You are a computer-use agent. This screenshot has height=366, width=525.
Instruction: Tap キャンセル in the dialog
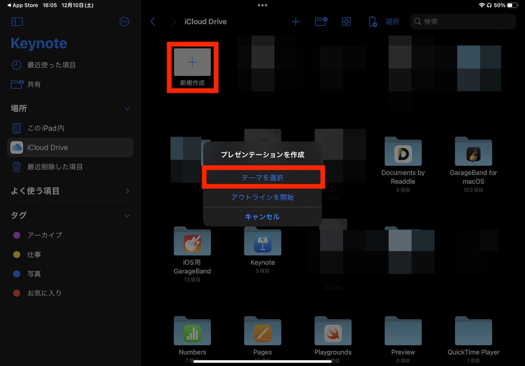(x=262, y=217)
